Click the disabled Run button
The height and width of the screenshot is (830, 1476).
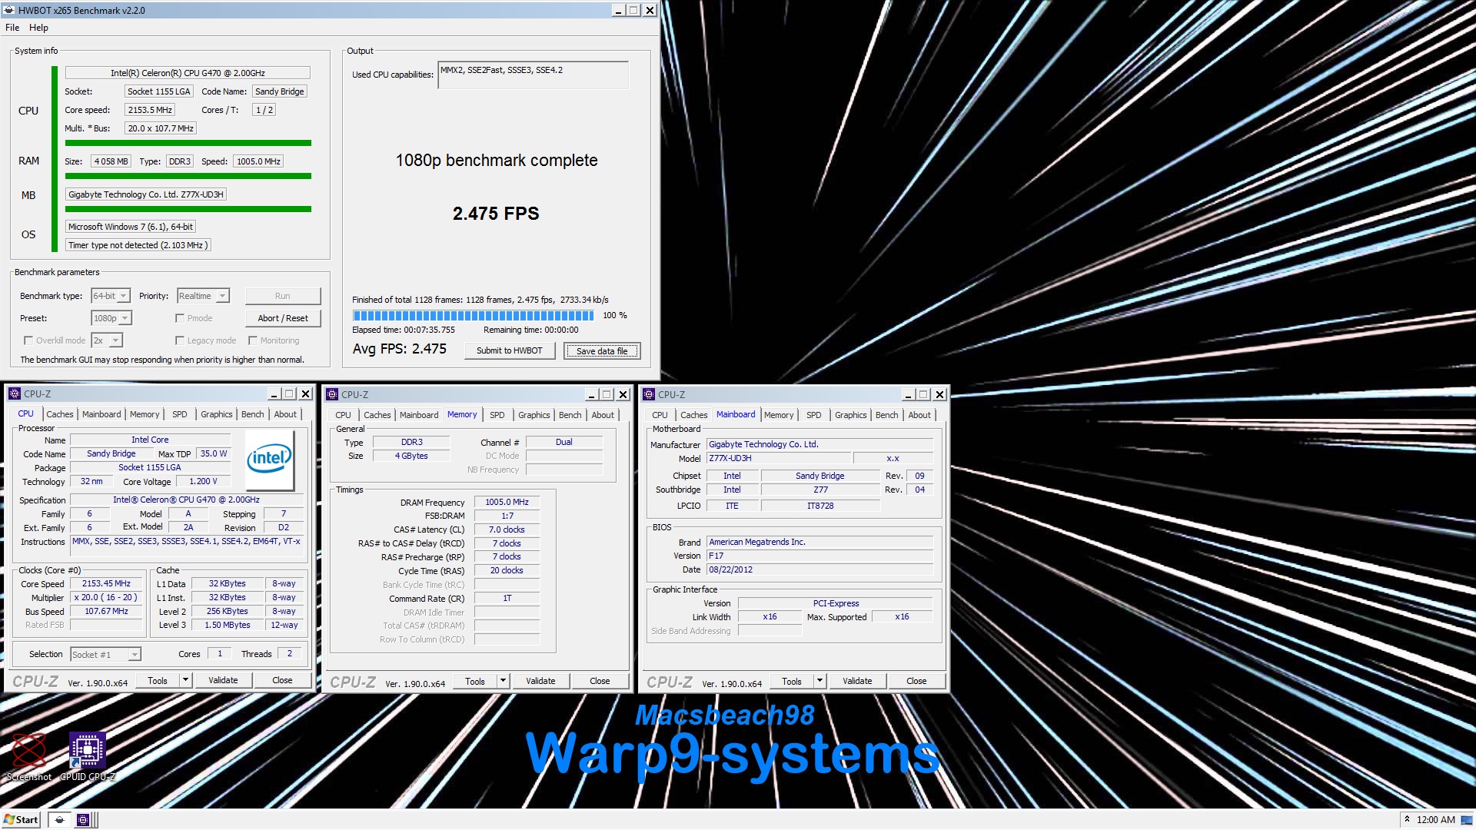coord(283,296)
